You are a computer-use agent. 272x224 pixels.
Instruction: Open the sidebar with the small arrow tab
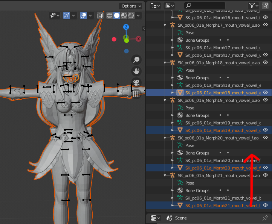(x=144, y=29)
